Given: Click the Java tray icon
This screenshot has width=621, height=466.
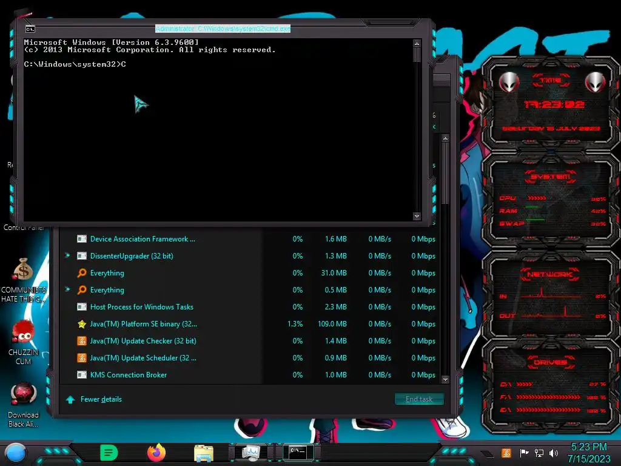Looking at the screenshot, I should click(506, 453).
